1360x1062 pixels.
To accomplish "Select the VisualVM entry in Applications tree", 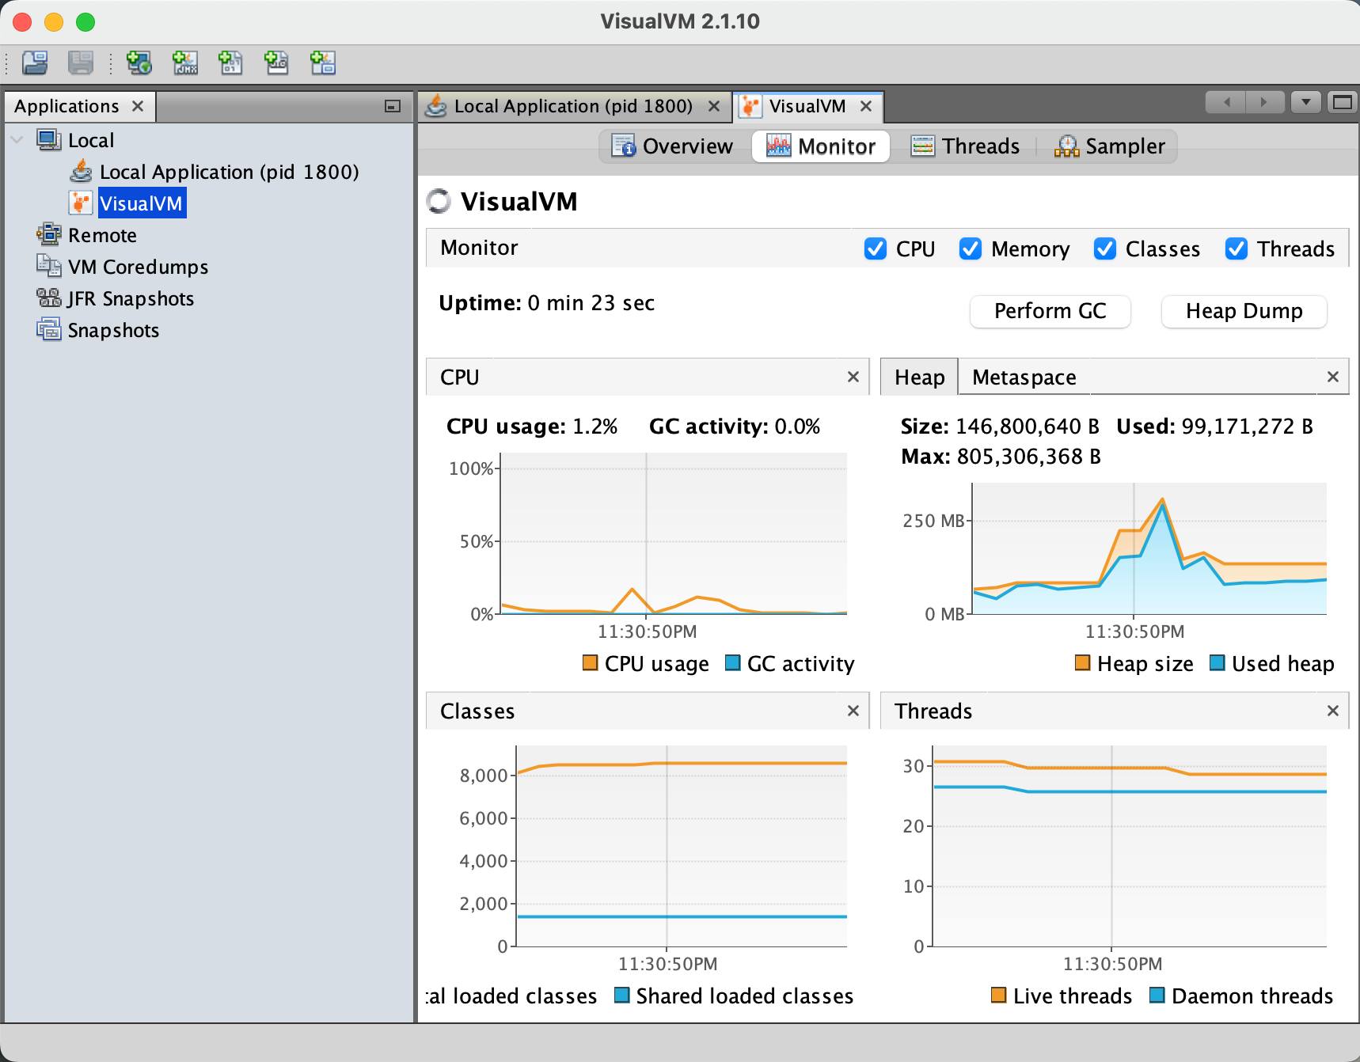I will point(142,203).
